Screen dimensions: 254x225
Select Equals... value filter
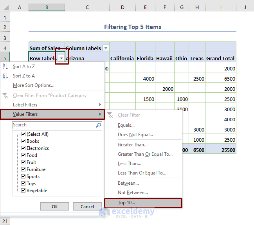(x=144, y=125)
